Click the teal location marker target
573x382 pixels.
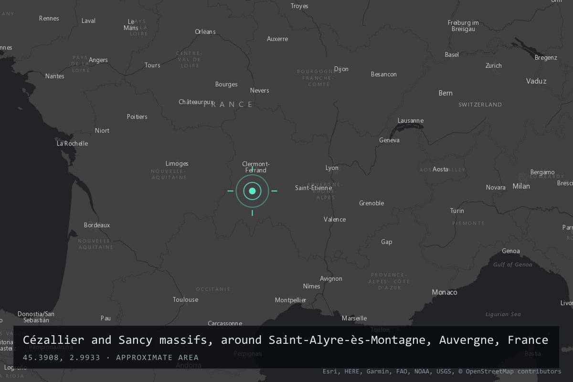252,191
